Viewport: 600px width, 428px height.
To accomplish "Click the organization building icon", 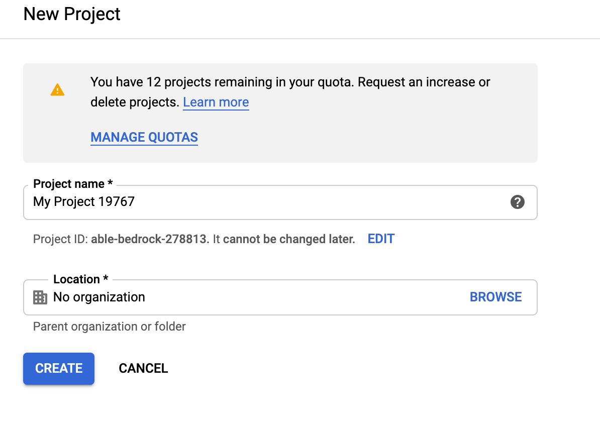I will pos(40,297).
